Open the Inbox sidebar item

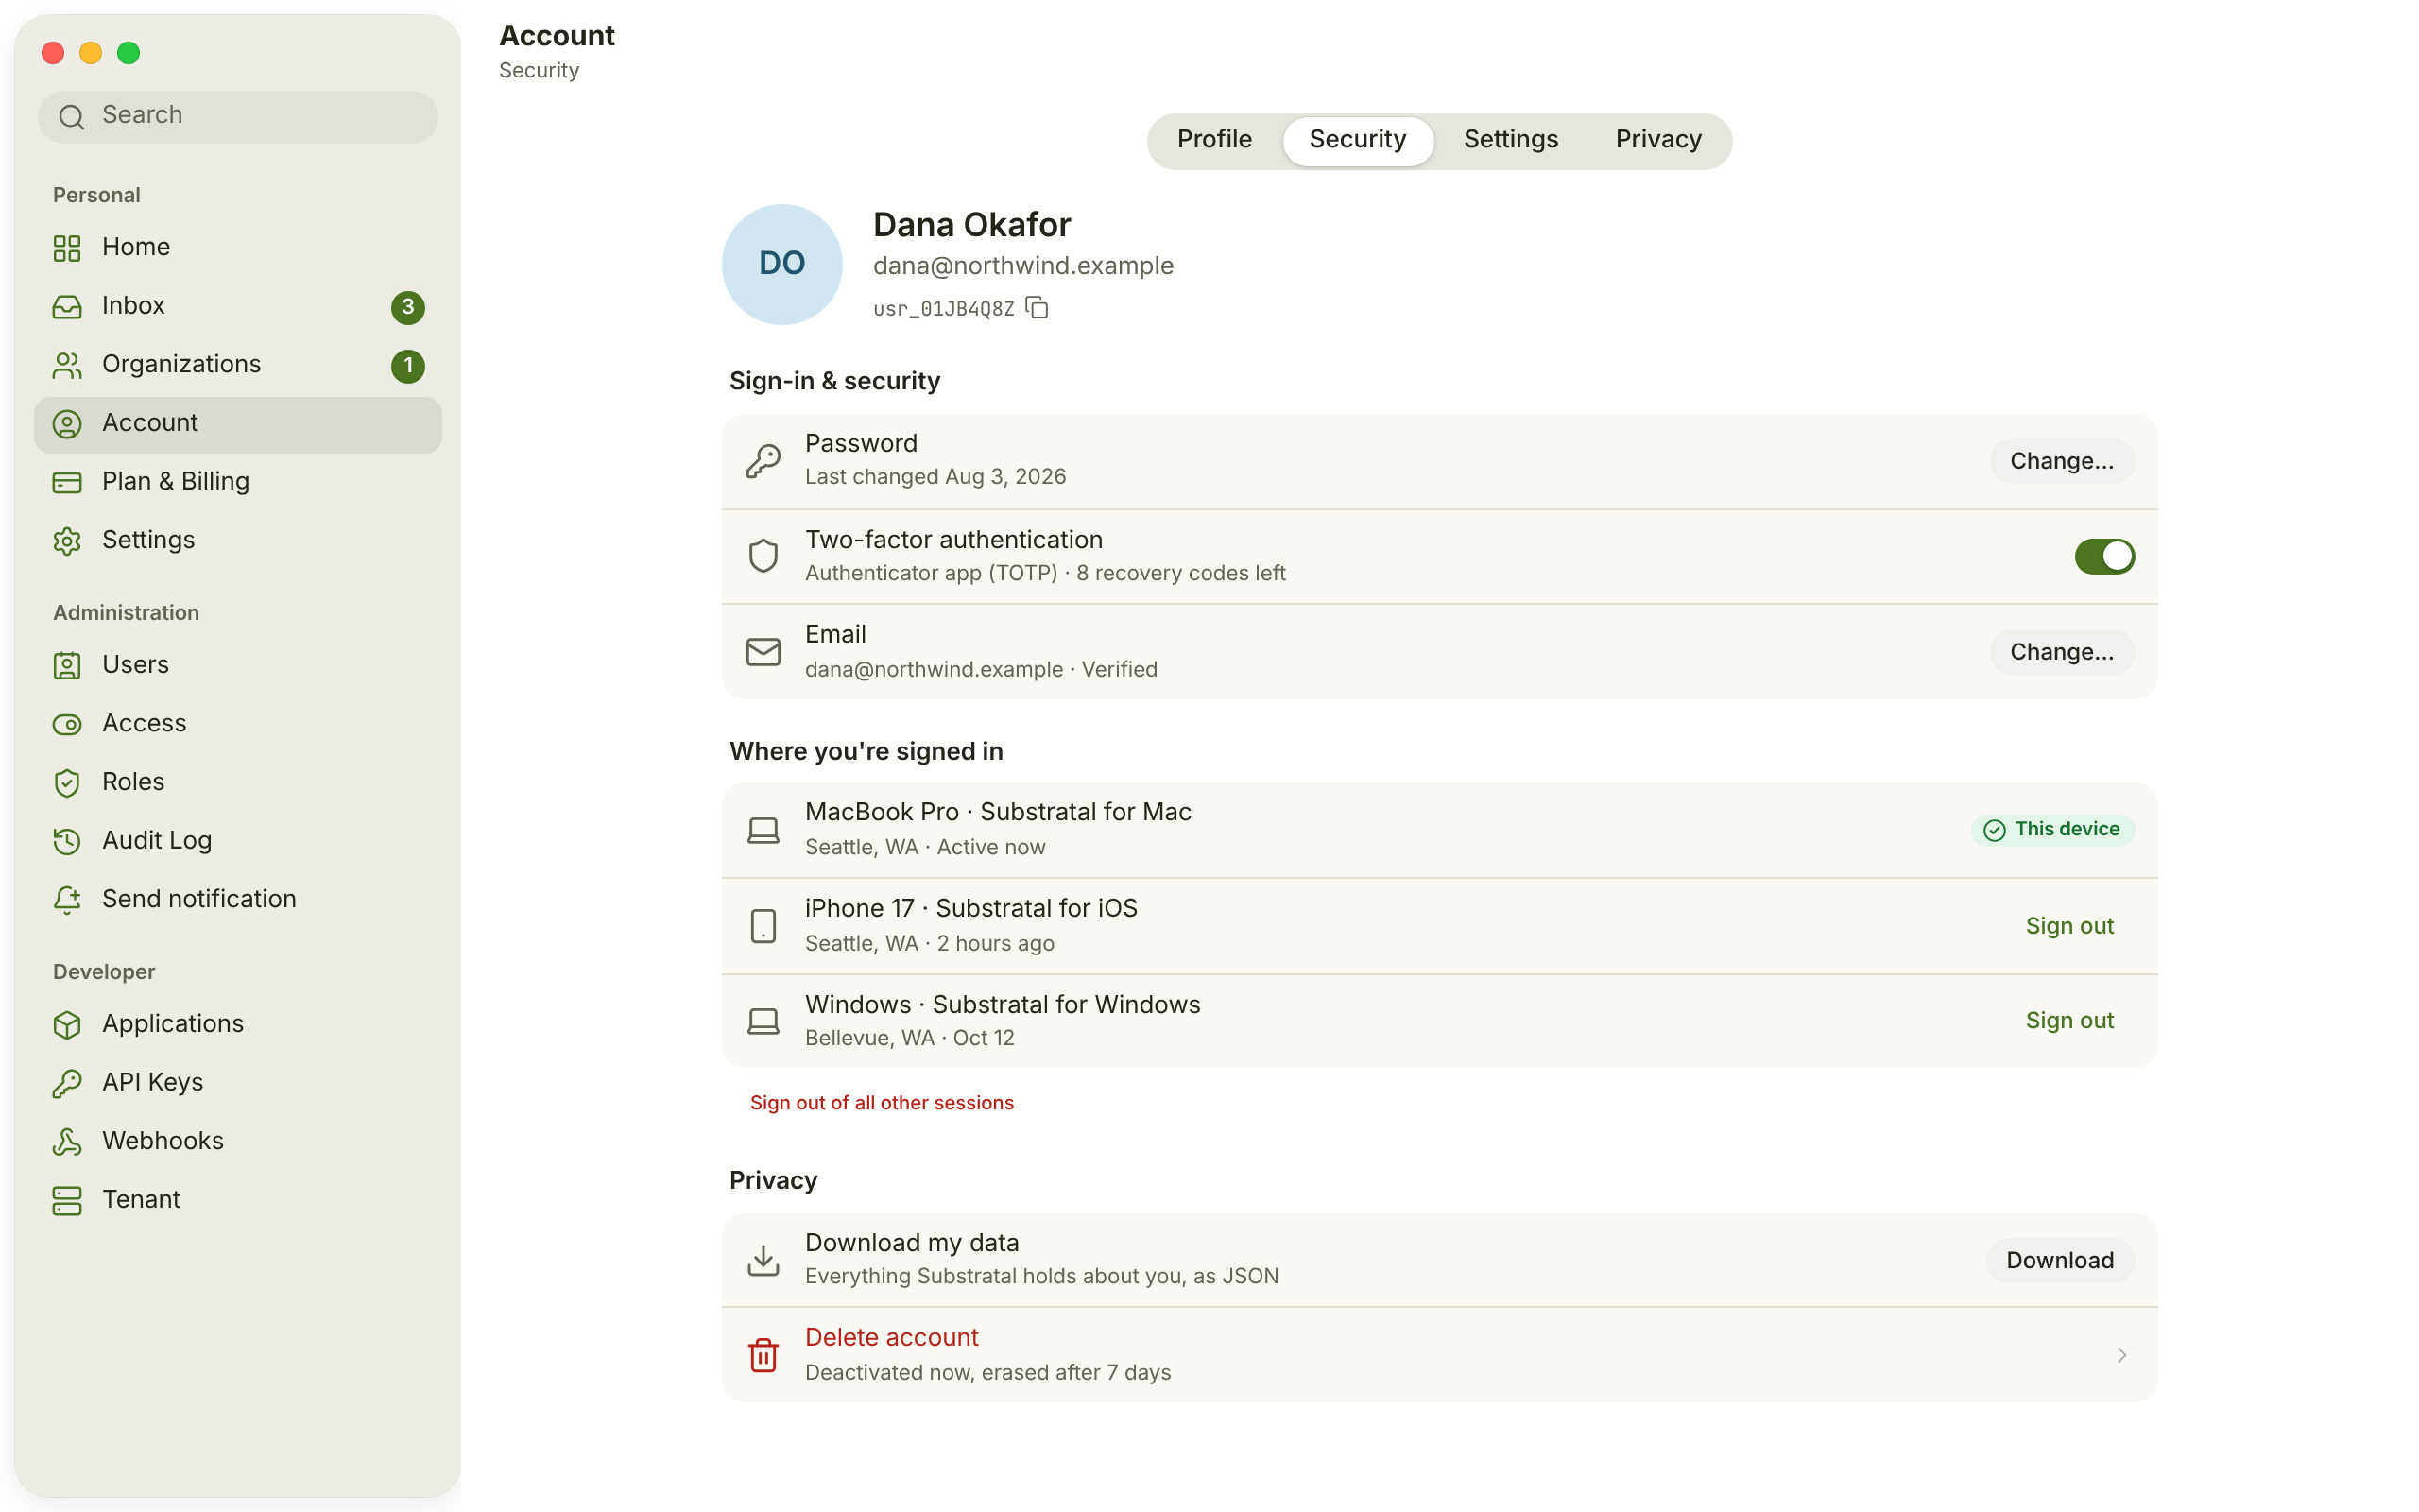[x=238, y=306]
